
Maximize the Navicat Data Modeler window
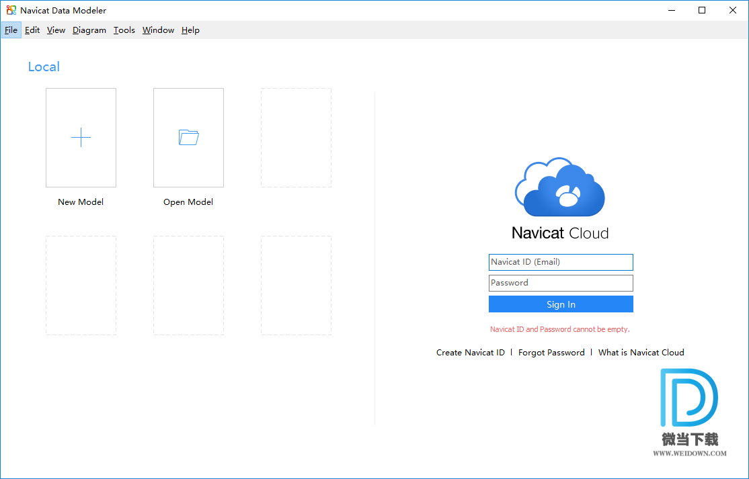702,10
